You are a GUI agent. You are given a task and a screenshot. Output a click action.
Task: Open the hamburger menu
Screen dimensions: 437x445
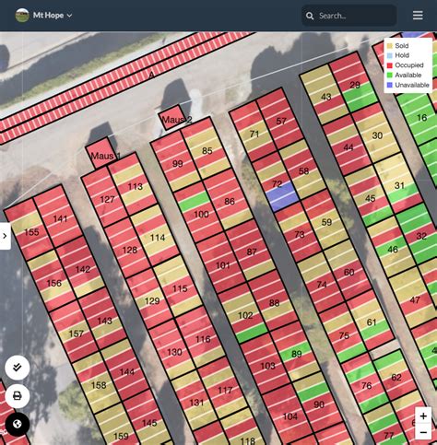point(418,16)
